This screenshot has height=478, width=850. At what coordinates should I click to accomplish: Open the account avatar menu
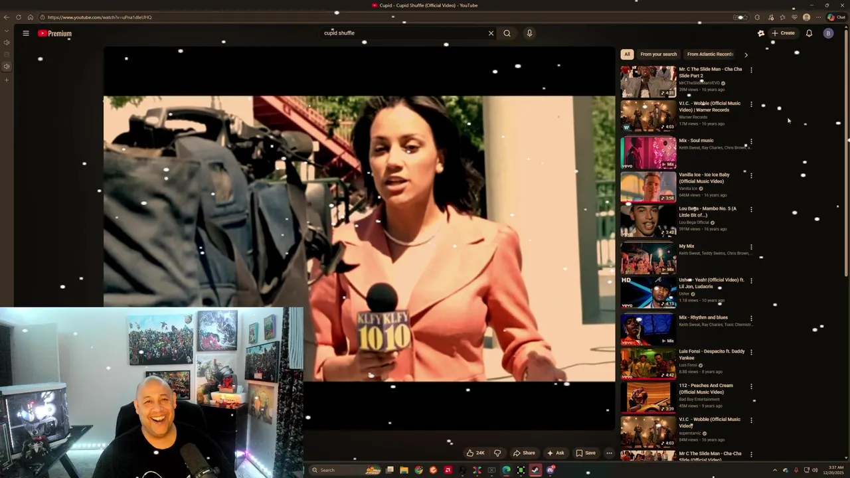coord(828,33)
